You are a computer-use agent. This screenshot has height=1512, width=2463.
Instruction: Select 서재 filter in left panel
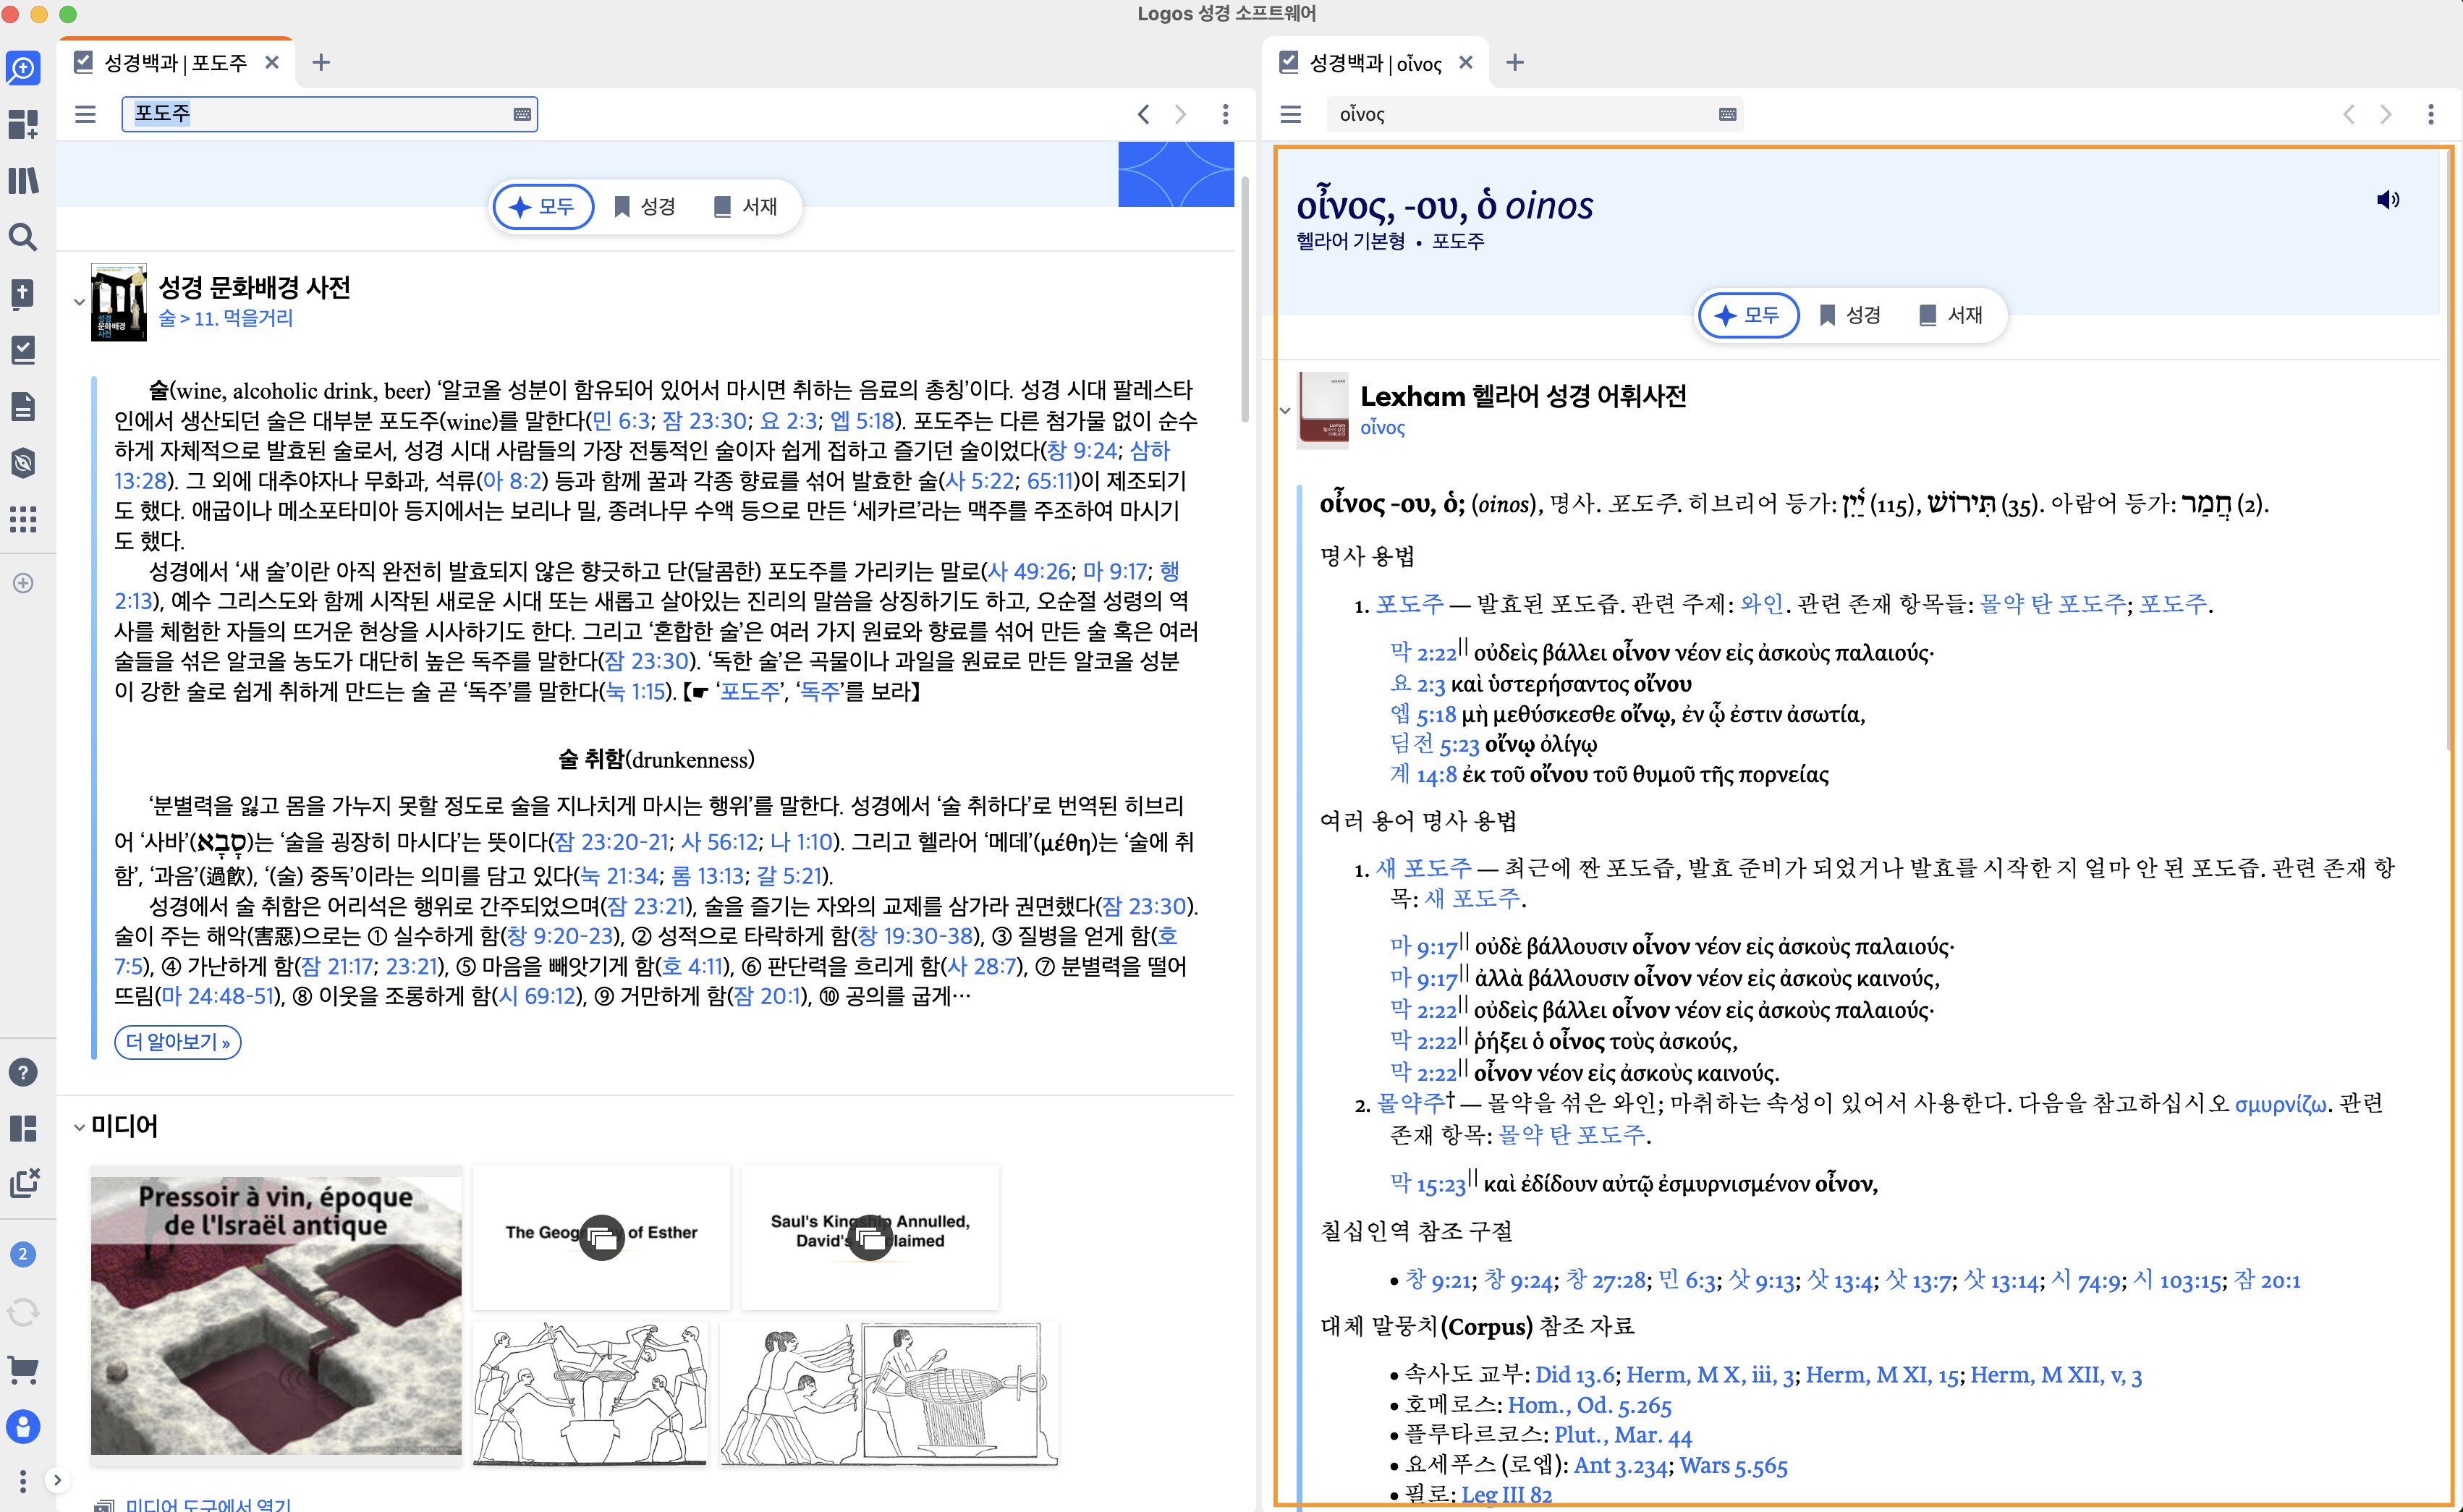pyautogui.click(x=746, y=207)
